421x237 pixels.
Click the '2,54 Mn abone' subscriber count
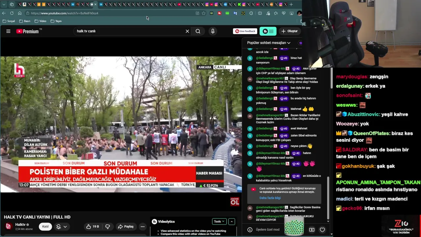[24, 229]
